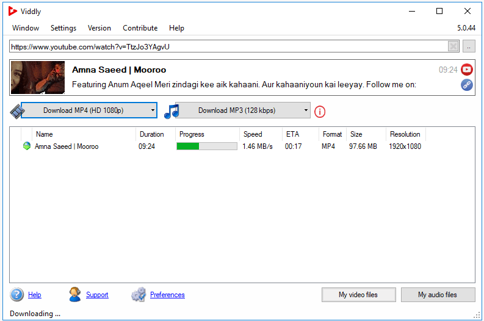Click the '..' browse button beside URL
The image size is (484, 321).
point(469,46)
